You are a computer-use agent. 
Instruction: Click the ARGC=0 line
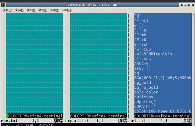[x=141, y=63]
